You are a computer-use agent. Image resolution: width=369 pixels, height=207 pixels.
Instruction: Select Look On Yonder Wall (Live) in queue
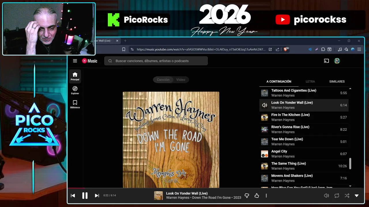pyautogui.click(x=304, y=105)
